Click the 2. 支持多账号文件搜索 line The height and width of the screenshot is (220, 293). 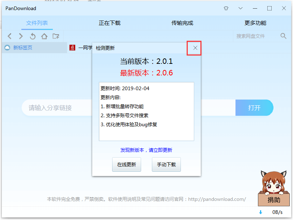[124, 115]
